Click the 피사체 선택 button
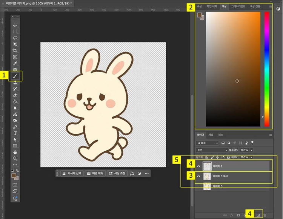The height and width of the screenshot is (219, 283). [x=72, y=174]
